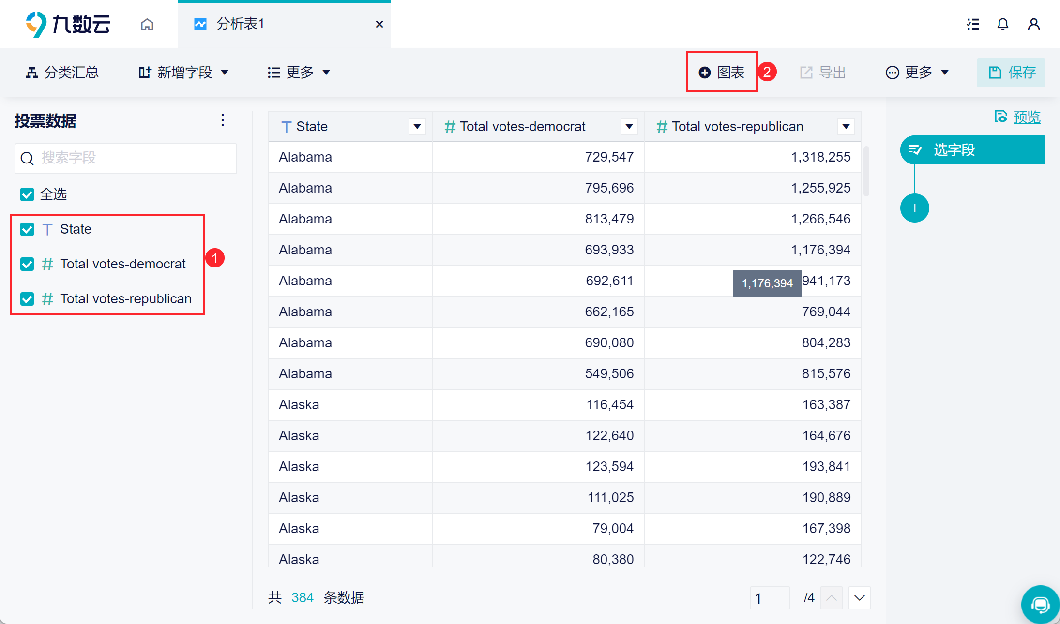Expand the State column dropdown arrow
This screenshot has height=624, width=1060.
point(417,127)
